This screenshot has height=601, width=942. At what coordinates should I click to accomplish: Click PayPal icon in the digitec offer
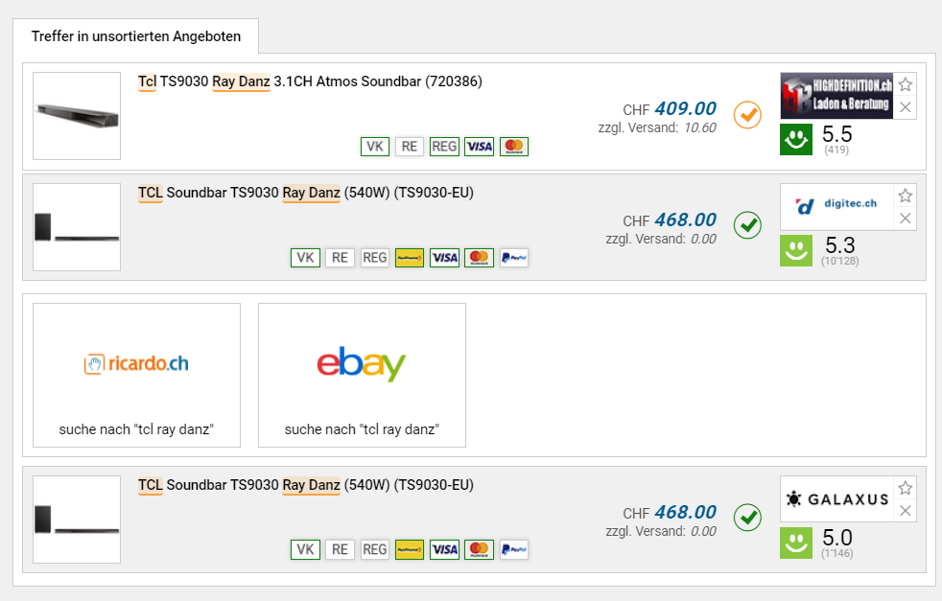(x=514, y=258)
